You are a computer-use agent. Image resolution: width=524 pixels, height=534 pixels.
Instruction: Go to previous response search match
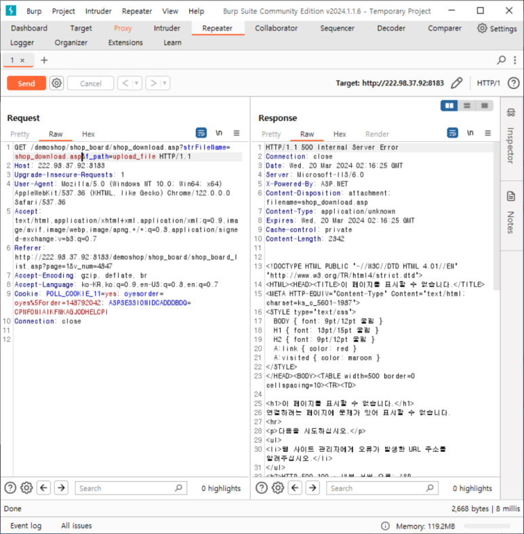click(x=295, y=488)
